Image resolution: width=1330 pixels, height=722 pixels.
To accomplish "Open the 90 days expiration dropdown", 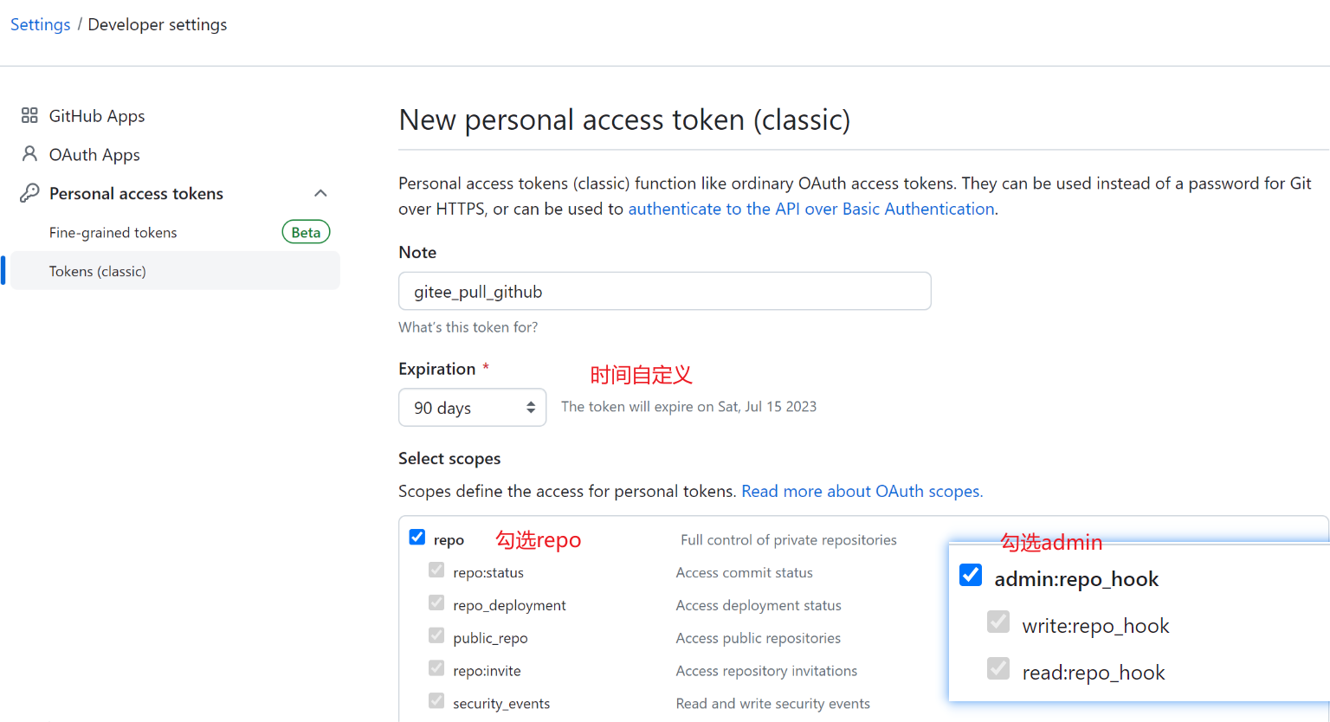I will coord(472,408).
